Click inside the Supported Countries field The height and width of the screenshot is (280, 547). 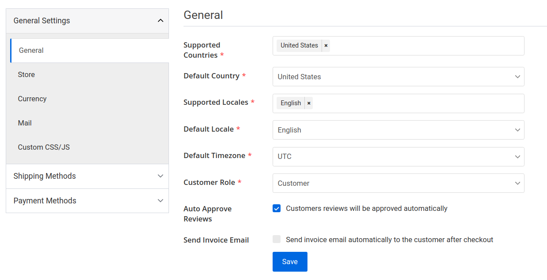(419, 46)
